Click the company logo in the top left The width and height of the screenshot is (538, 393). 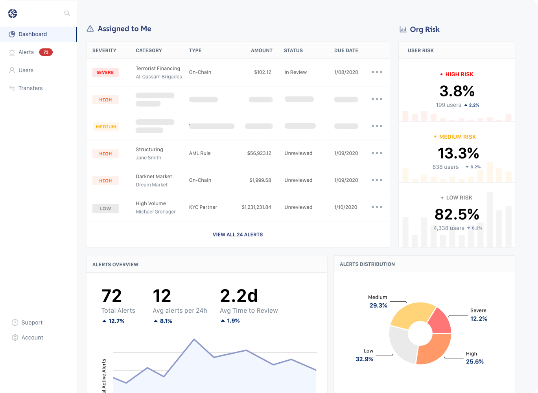pos(12,13)
